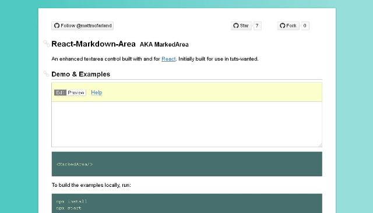The image size is (373, 213).
Task: Open the star count showing 7
Action: [257, 26]
